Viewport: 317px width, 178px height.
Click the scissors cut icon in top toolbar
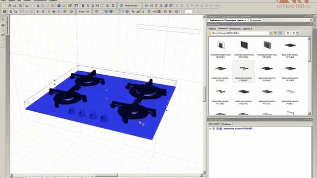tap(38, 5)
